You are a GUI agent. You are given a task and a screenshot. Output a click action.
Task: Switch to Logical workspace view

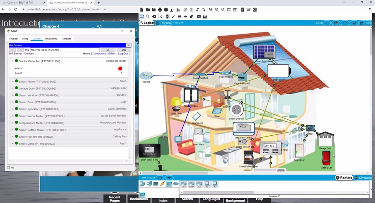(x=147, y=23)
